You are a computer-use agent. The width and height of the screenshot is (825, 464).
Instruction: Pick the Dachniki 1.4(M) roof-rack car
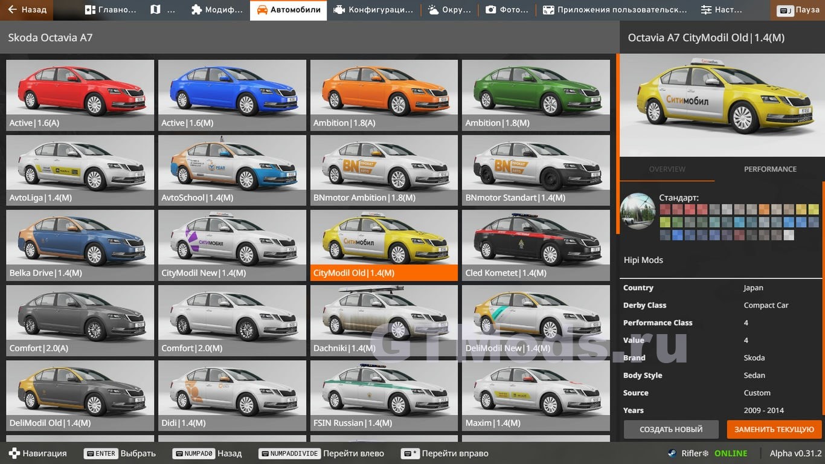[384, 320]
